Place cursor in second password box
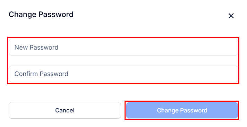 point(123,74)
